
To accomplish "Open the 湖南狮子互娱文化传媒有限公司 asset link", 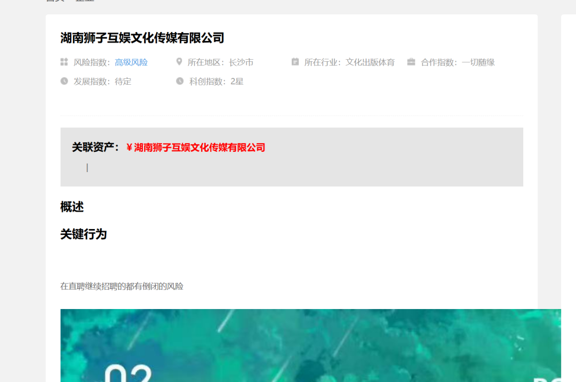I will click(x=200, y=148).
